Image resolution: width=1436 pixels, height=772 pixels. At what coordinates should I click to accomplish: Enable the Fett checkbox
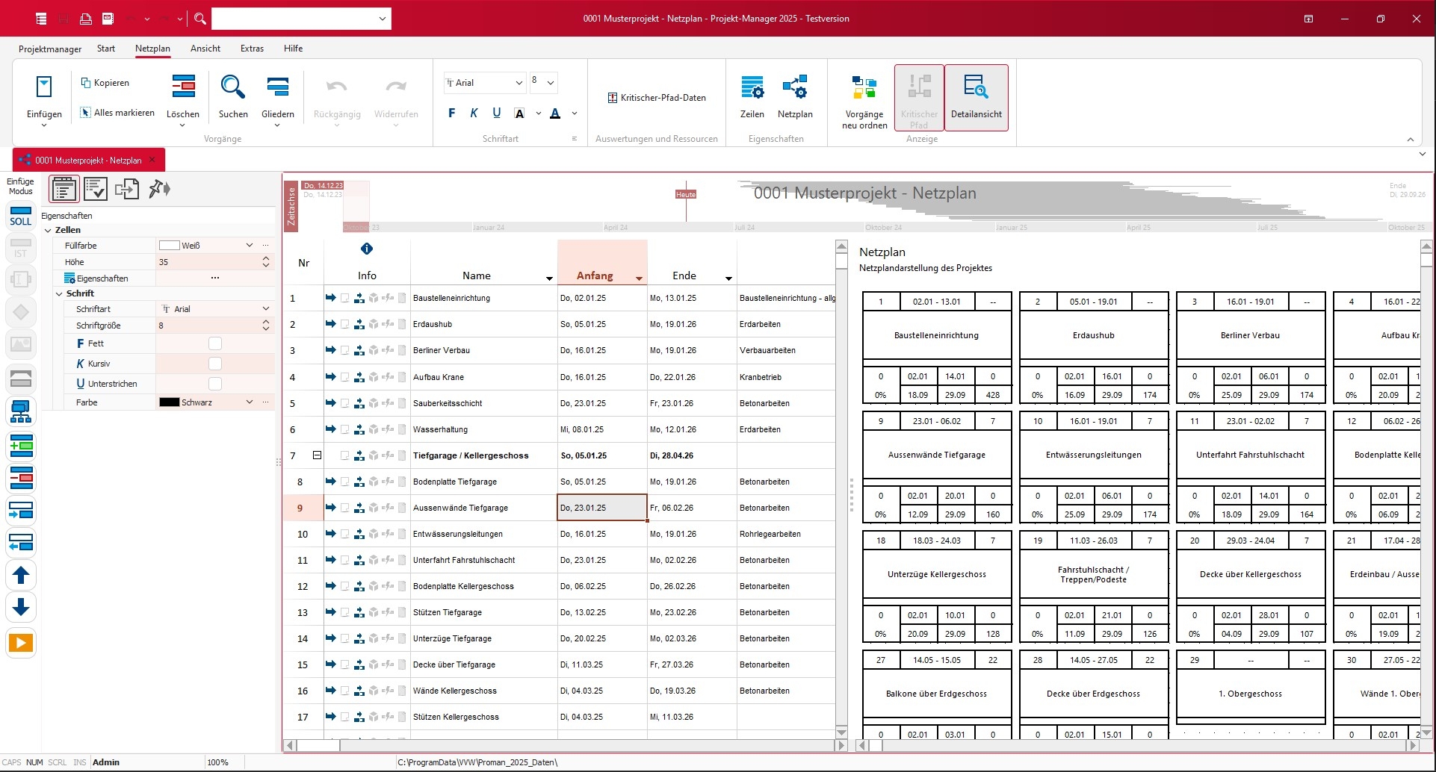tap(215, 343)
